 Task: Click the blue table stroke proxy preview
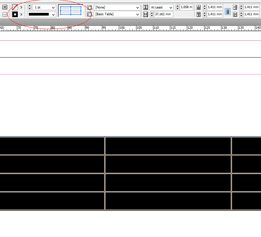(x=71, y=10)
